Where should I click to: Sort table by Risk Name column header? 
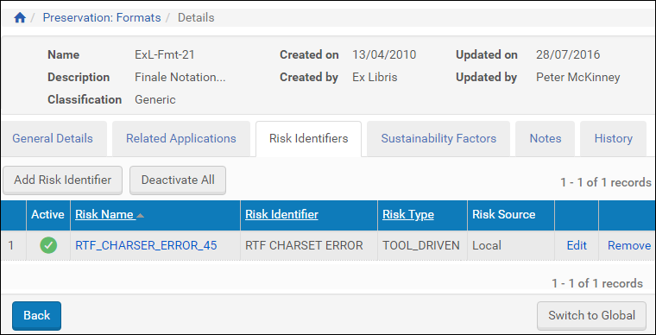point(104,214)
